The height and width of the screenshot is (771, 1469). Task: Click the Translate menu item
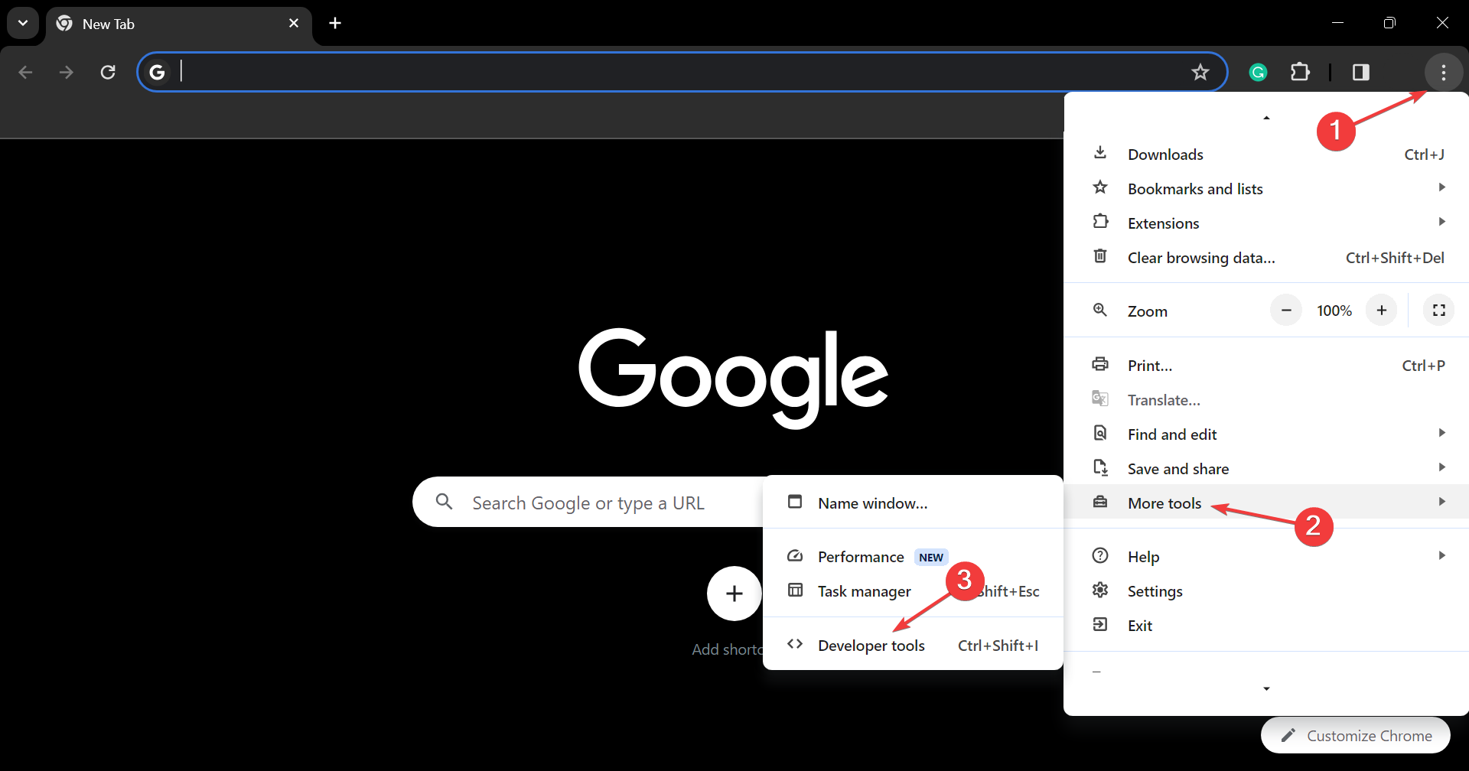pos(1266,400)
